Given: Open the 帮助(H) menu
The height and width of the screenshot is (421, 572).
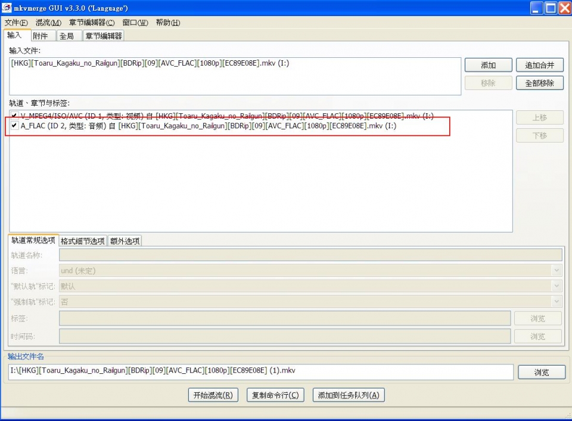Looking at the screenshot, I should (167, 23).
